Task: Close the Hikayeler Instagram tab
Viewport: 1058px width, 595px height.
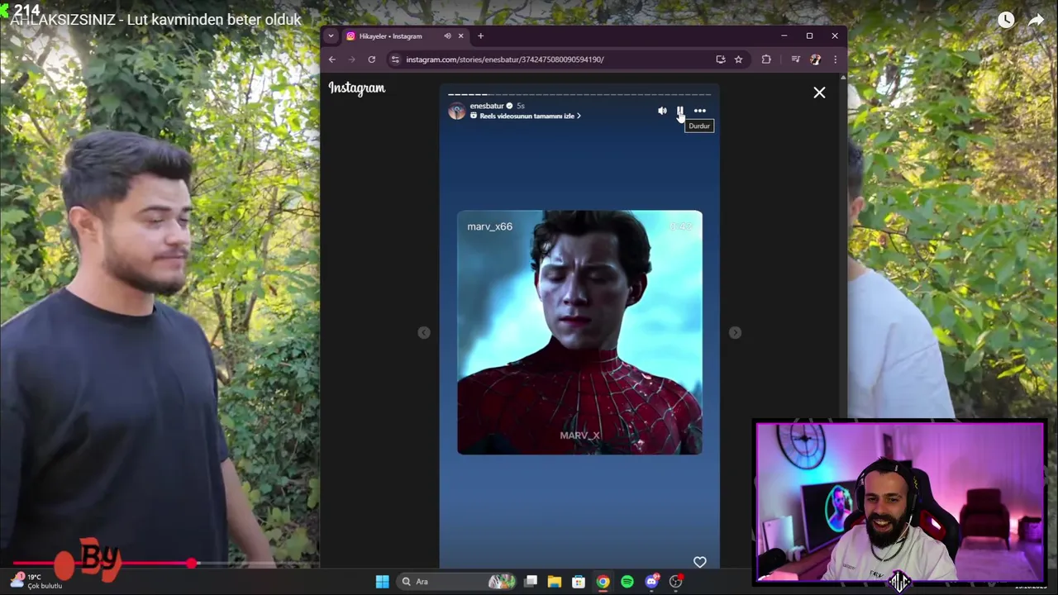Action: (460, 36)
